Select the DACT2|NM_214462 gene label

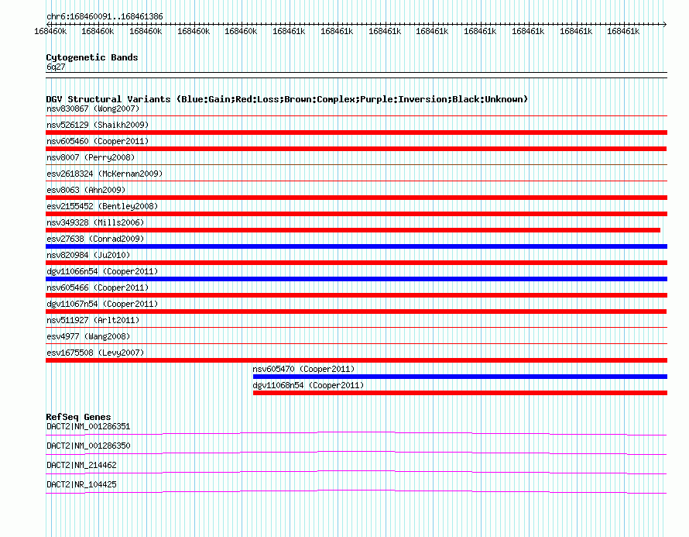(x=81, y=465)
